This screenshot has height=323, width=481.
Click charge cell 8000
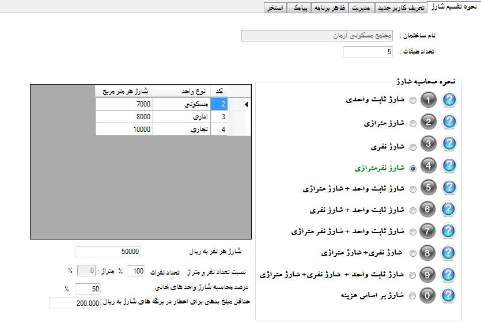click(x=124, y=117)
